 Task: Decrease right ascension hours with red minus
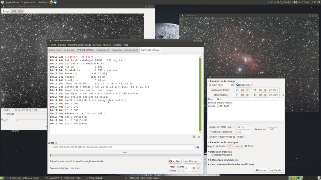242,90
